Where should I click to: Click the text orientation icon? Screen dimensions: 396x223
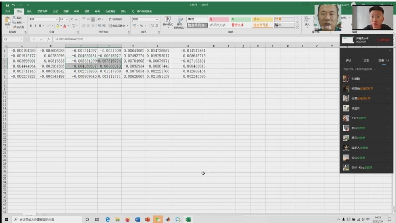(x=99, y=19)
